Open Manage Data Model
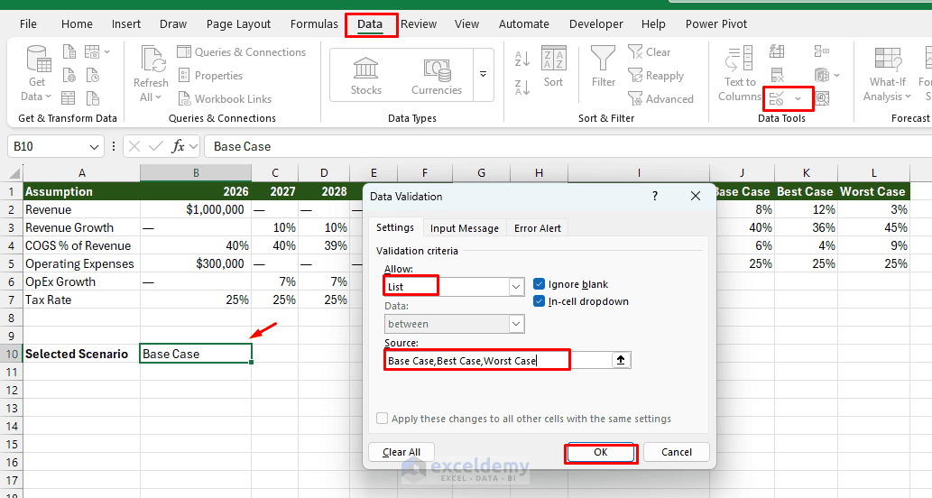Screen dimensions: 932x498 (822, 76)
